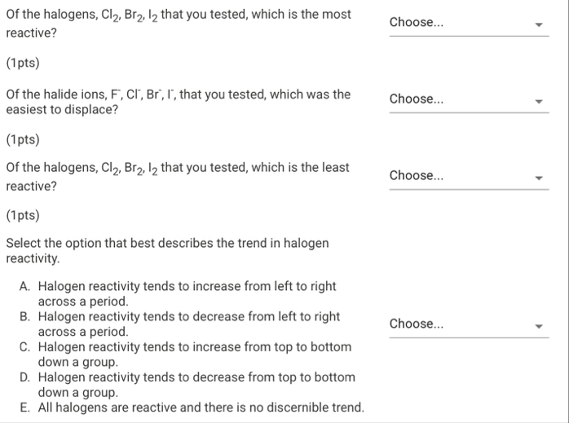
Task: Click the (1pts) label below the most reactive question
Action: (23, 63)
